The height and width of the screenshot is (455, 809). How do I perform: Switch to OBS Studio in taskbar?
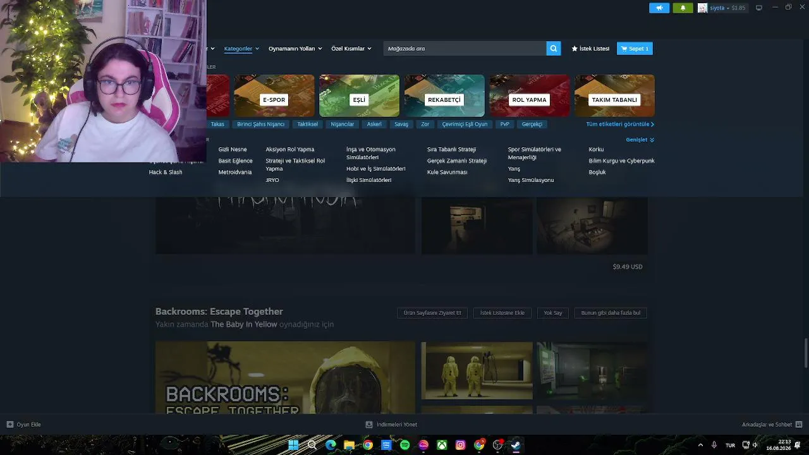pos(497,445)
